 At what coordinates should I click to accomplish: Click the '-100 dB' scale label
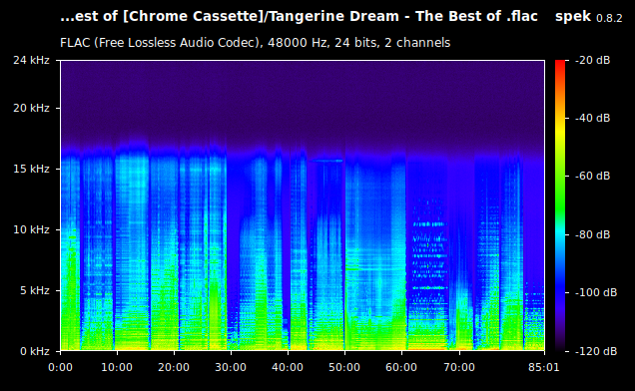596,292
